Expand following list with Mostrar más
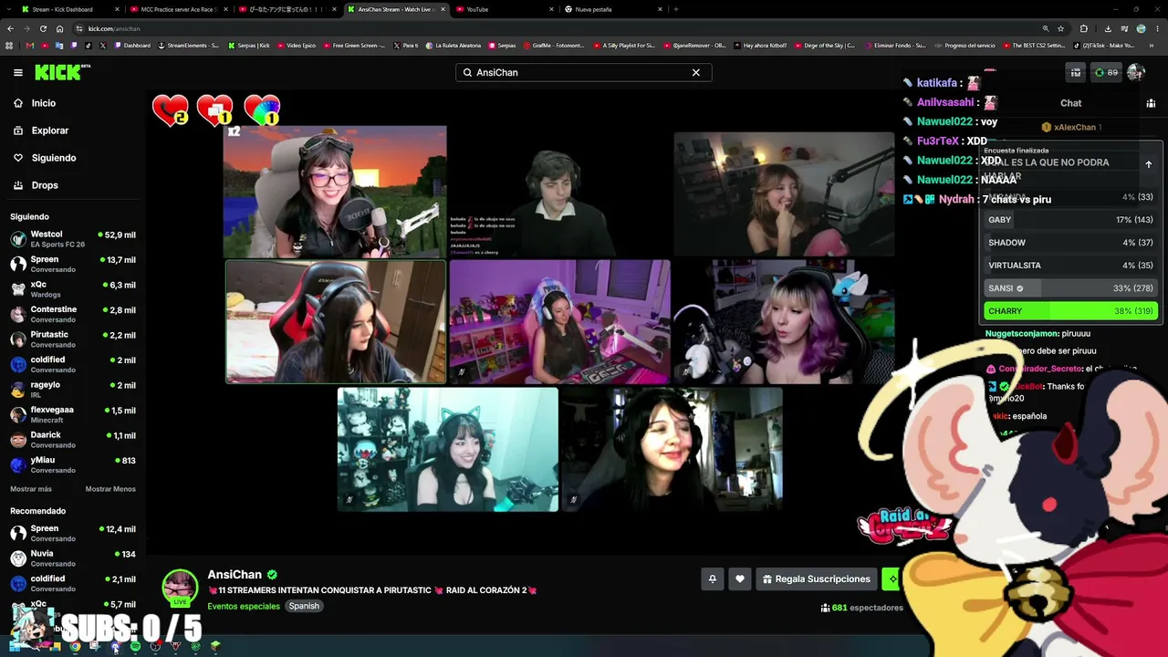Viewport: 1168px width, 657px height. pyautogui.click(x=31, y=489)
